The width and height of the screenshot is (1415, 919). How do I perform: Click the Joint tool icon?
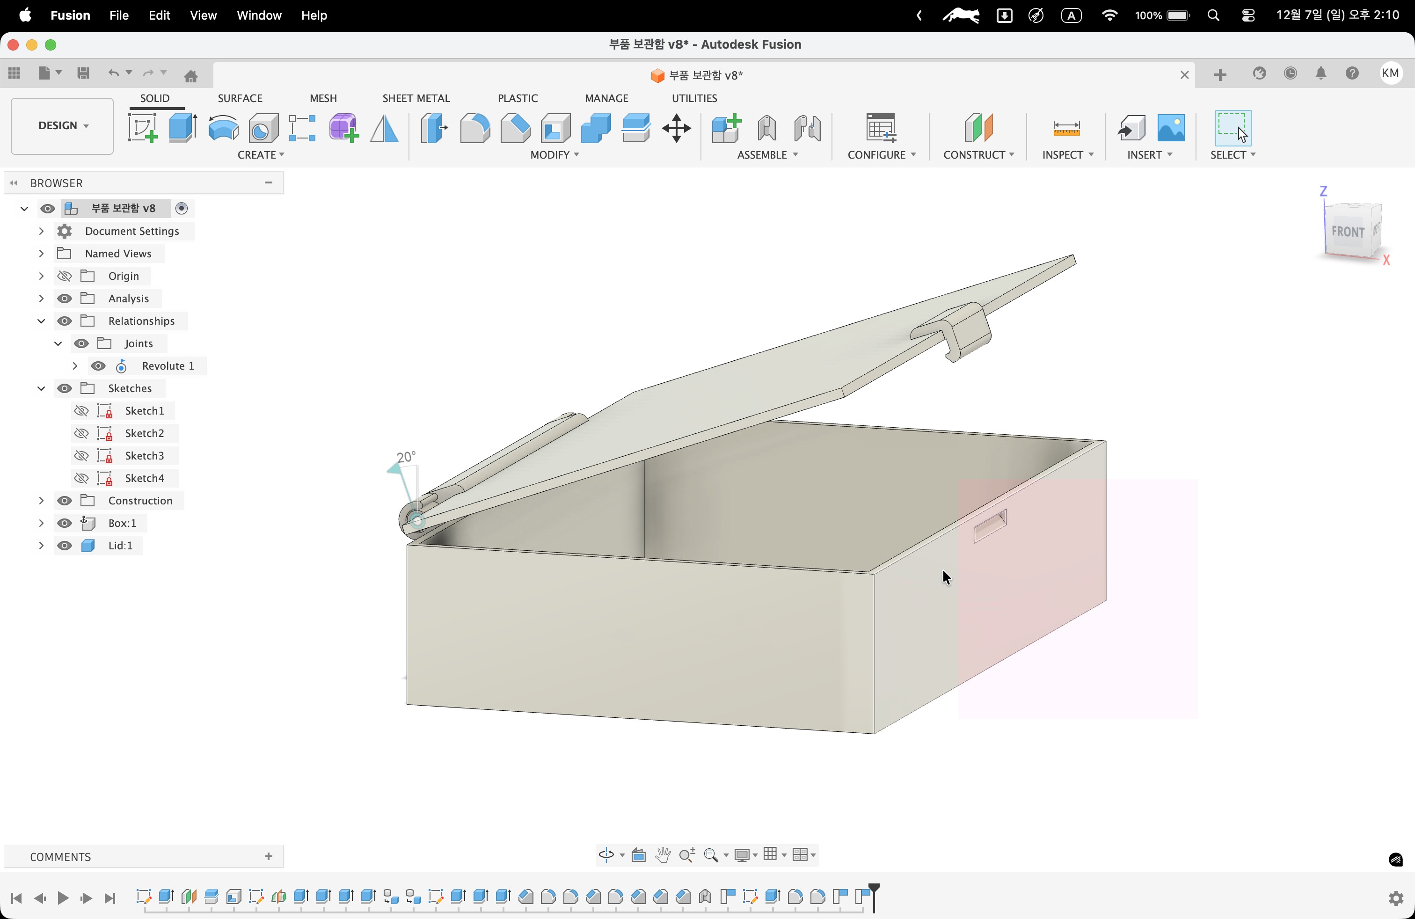[x=767, y=128]
